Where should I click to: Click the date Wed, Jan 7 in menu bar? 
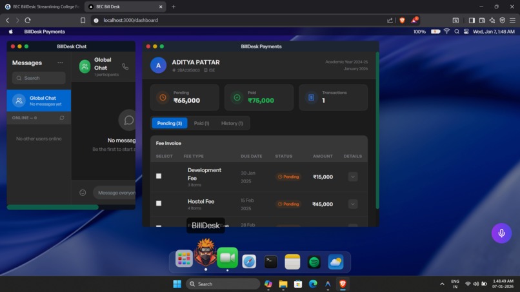click(x=494, y=32)
